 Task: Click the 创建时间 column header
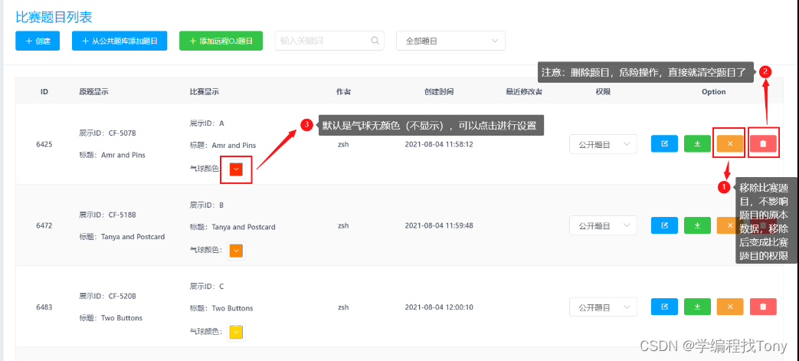[439, 92]
